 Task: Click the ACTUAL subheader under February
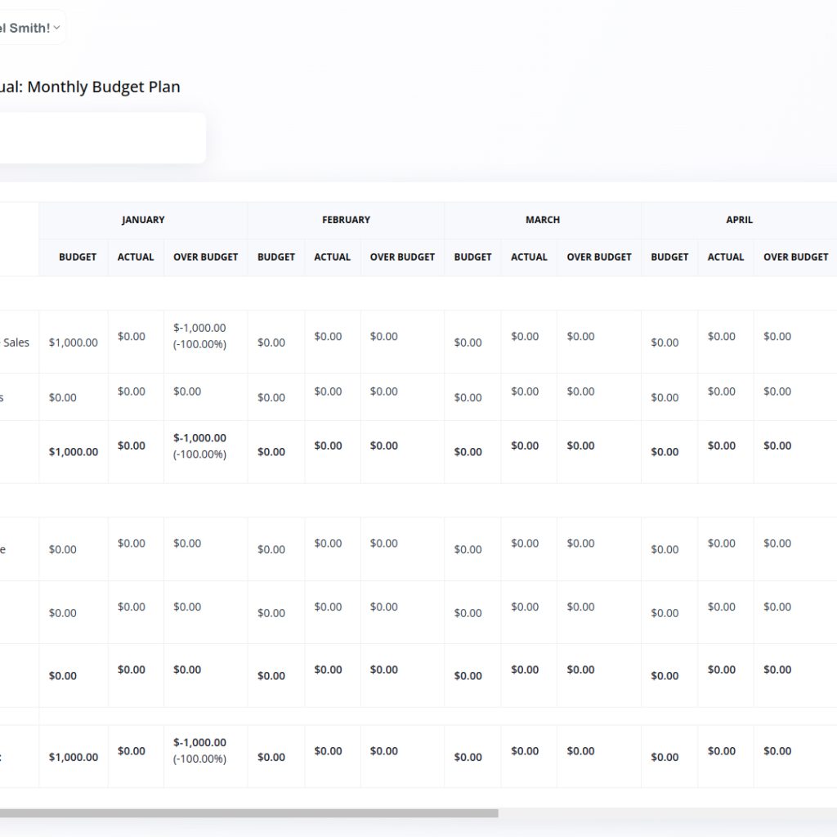click(x=333, y=257)
